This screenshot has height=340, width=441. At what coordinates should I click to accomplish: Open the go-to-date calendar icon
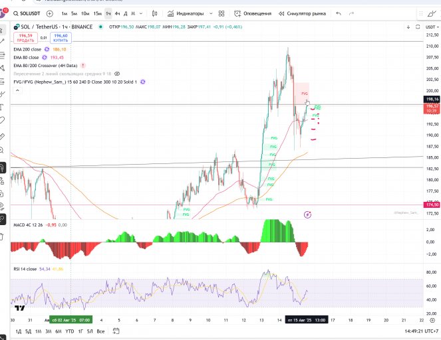click(116, 331)
